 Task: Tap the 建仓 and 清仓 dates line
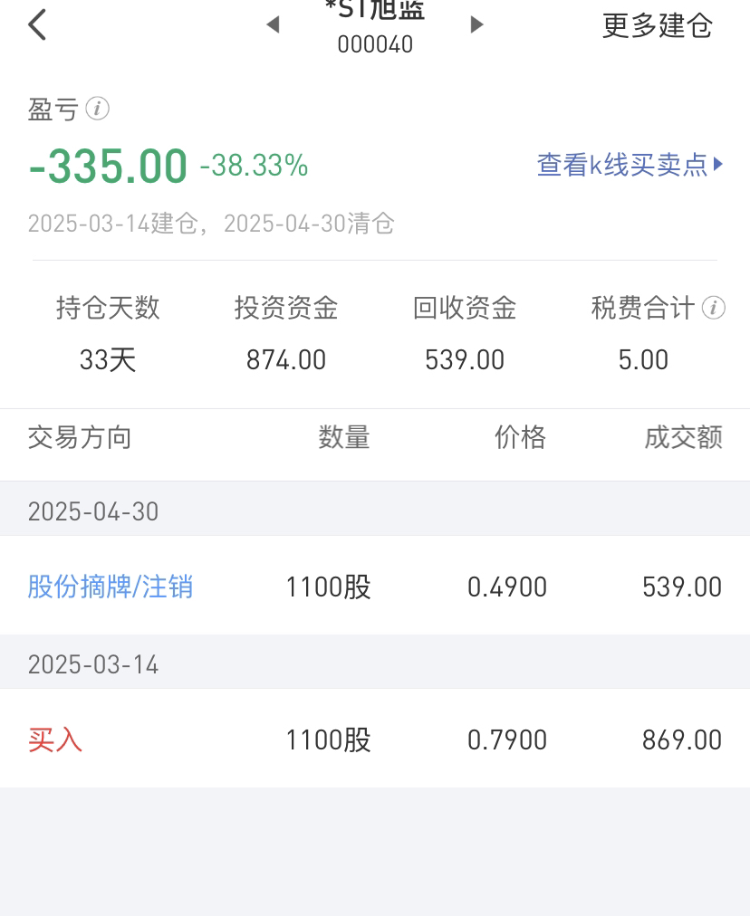coord(211,224)
